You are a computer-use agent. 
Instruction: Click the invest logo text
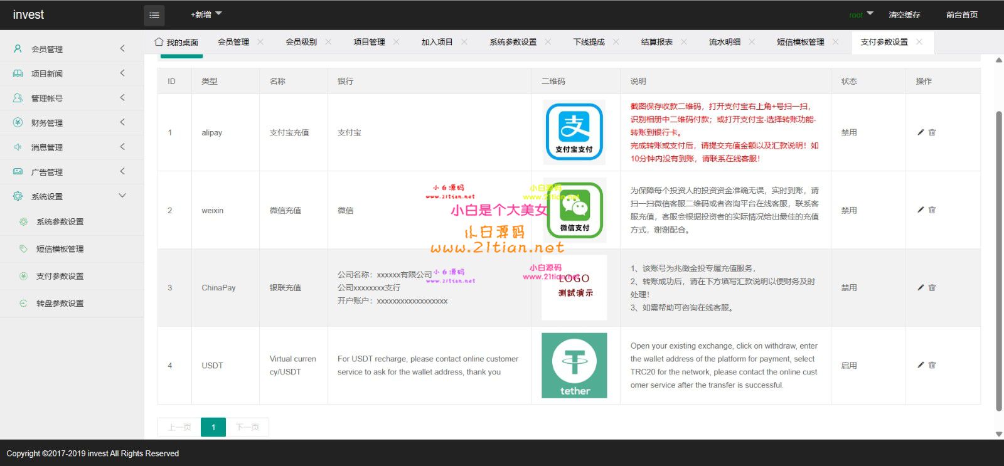[28, 14]
